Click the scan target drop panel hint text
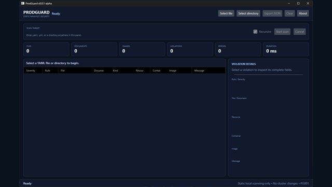332x187 pixels. coord(54,35)
